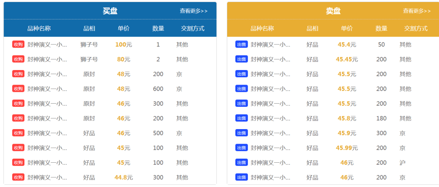Click 收购 badge in the 46元 quantity 300 row

click(x=18, y=103)
